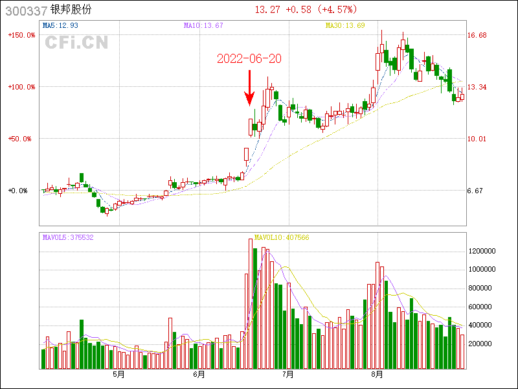Click the MA5:12.93 indicator label
518x389 pixels.
coord(60,25)
